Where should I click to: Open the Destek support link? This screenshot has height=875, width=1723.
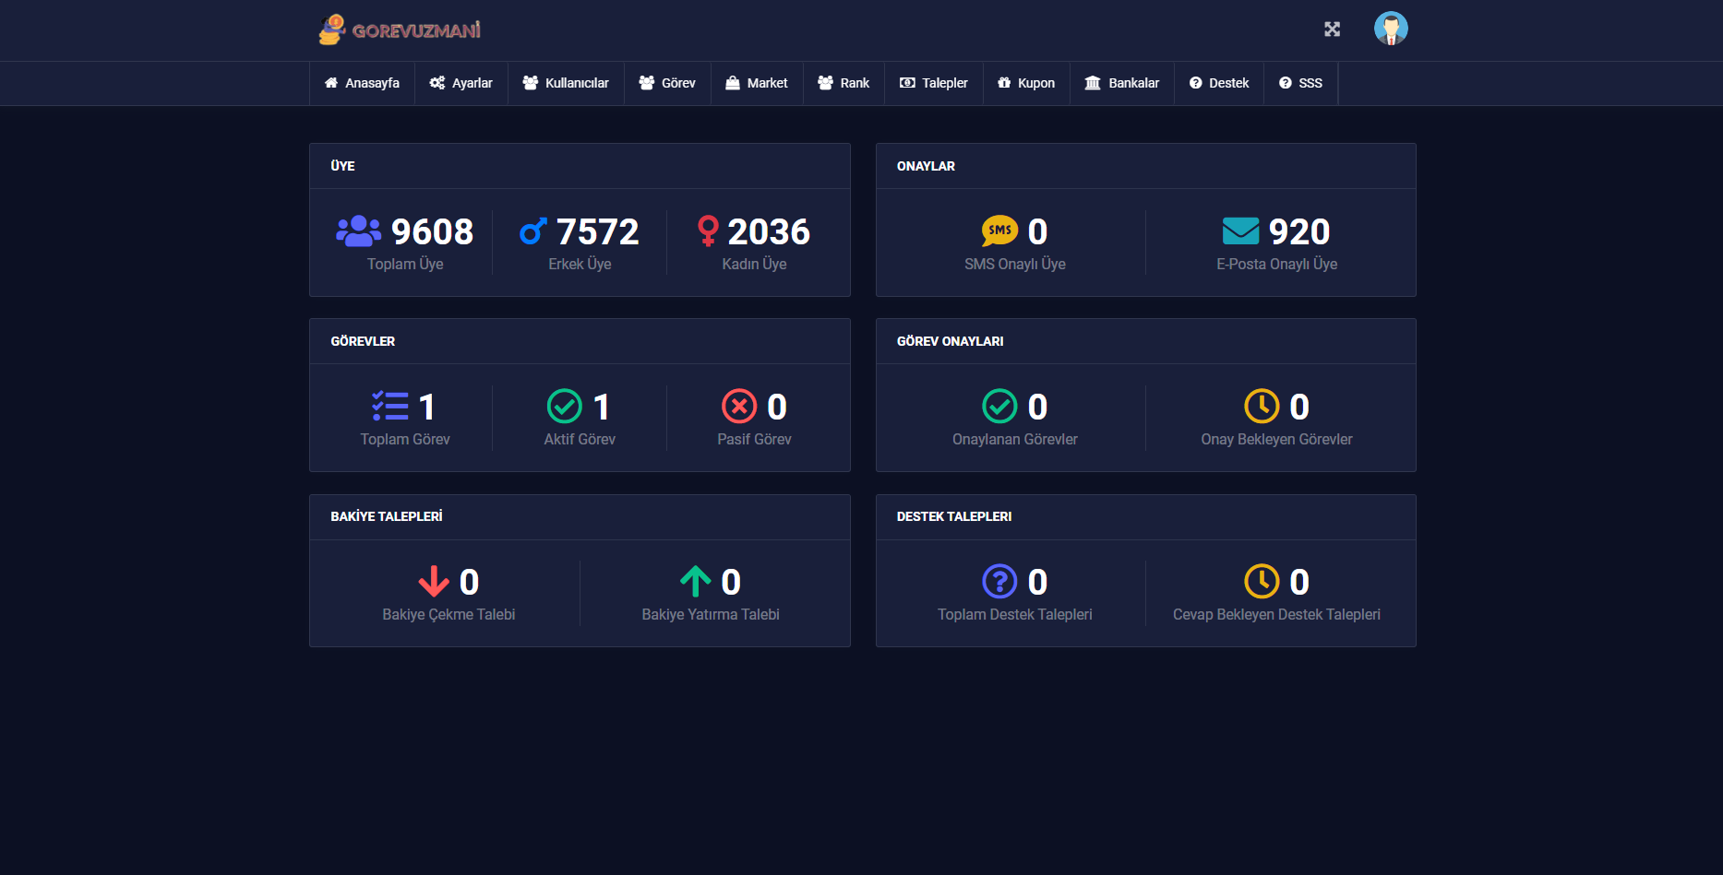(x=1219, y=83)
